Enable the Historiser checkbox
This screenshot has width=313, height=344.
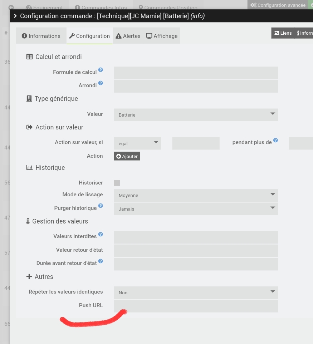117,182
